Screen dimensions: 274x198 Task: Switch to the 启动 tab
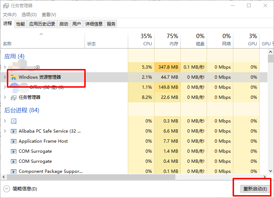click(x=64, y=24)
